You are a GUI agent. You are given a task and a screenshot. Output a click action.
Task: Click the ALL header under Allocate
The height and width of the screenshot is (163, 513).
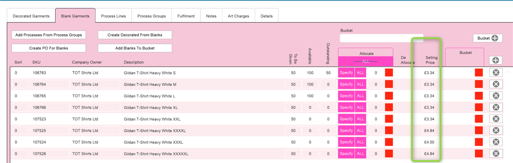click(x=365, y=61)
